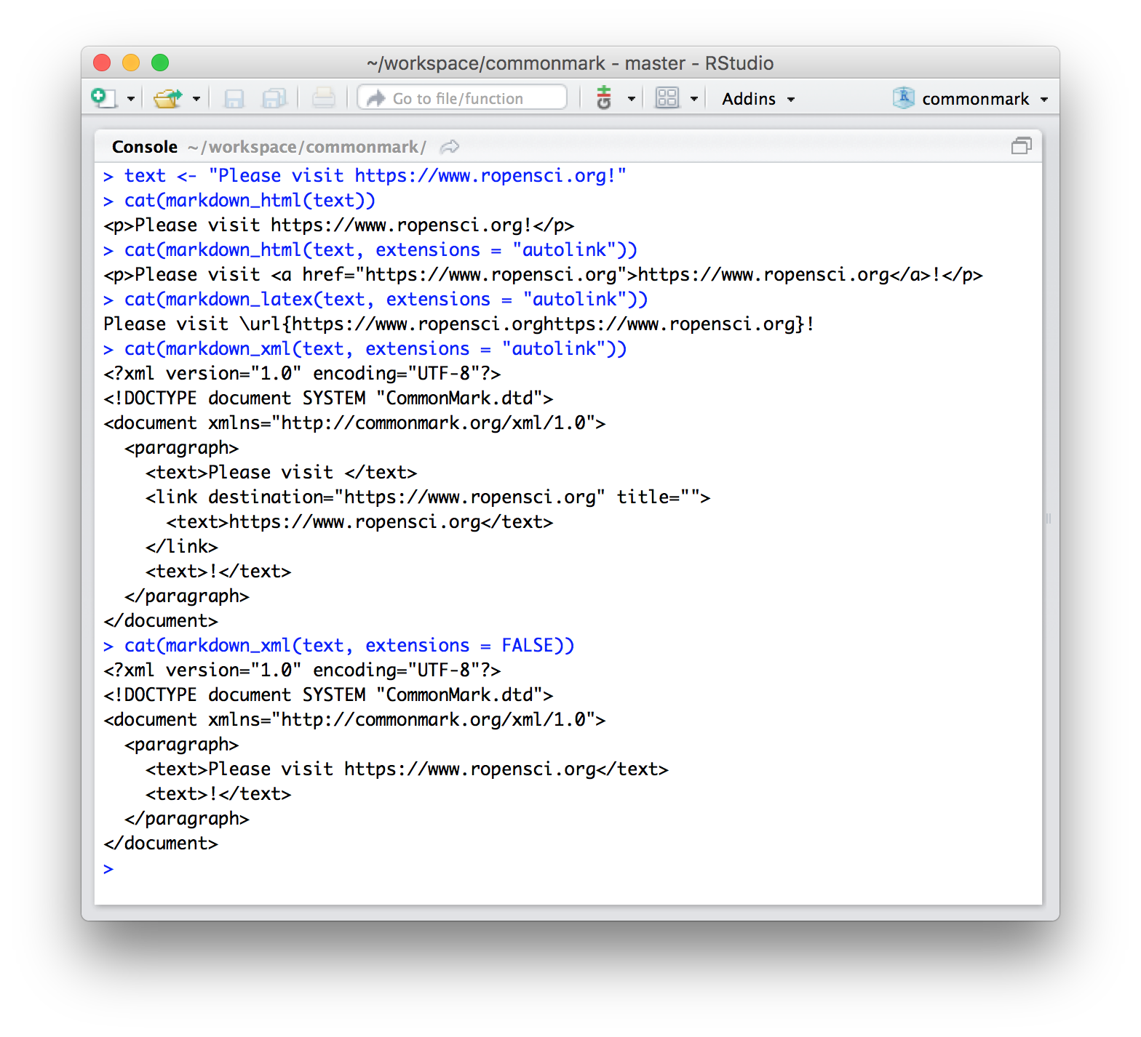Click the Save All documents icon
The image size is (1141, 1037).
(274, 98)
